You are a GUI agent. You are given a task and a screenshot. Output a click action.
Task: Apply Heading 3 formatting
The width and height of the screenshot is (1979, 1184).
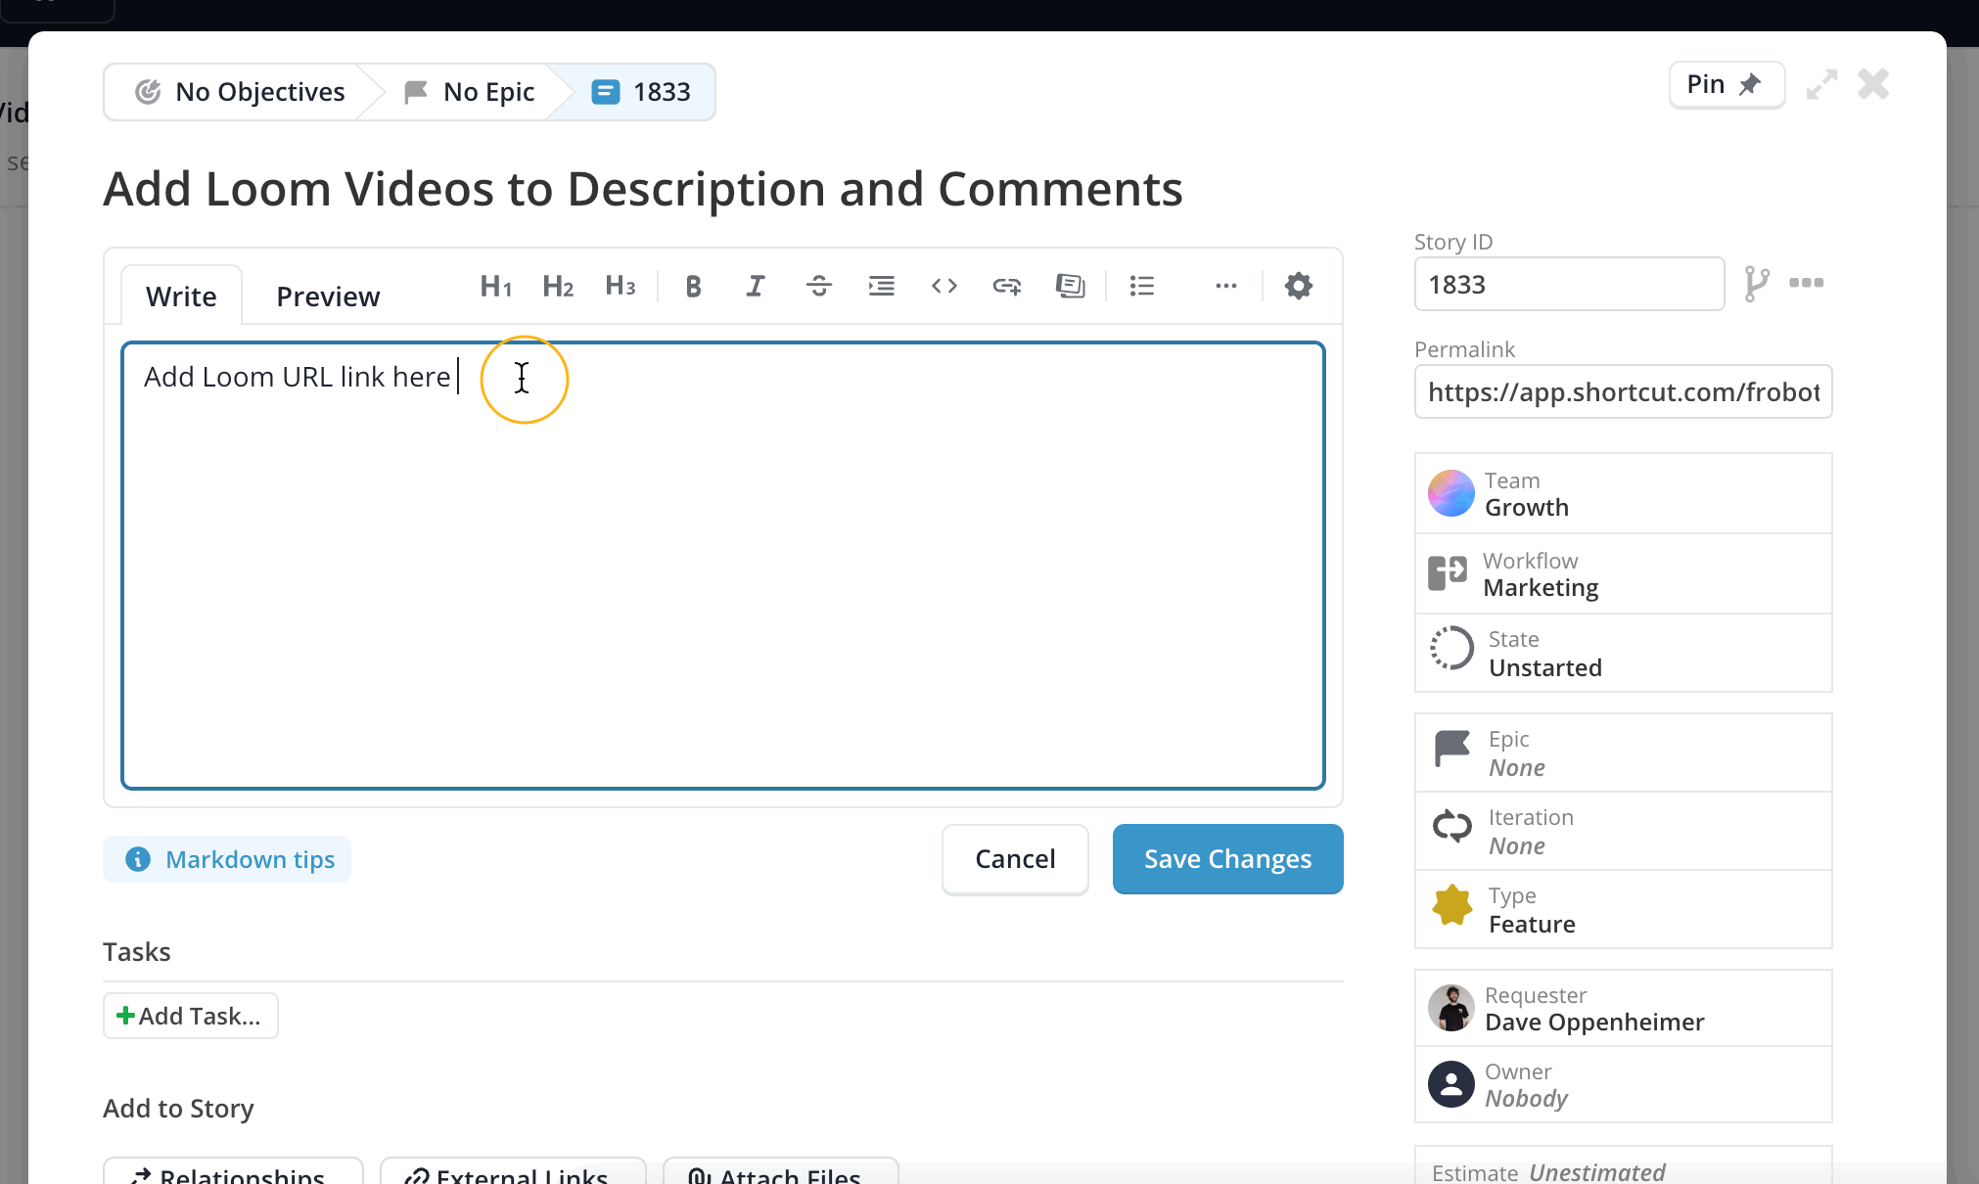point(621,286)
